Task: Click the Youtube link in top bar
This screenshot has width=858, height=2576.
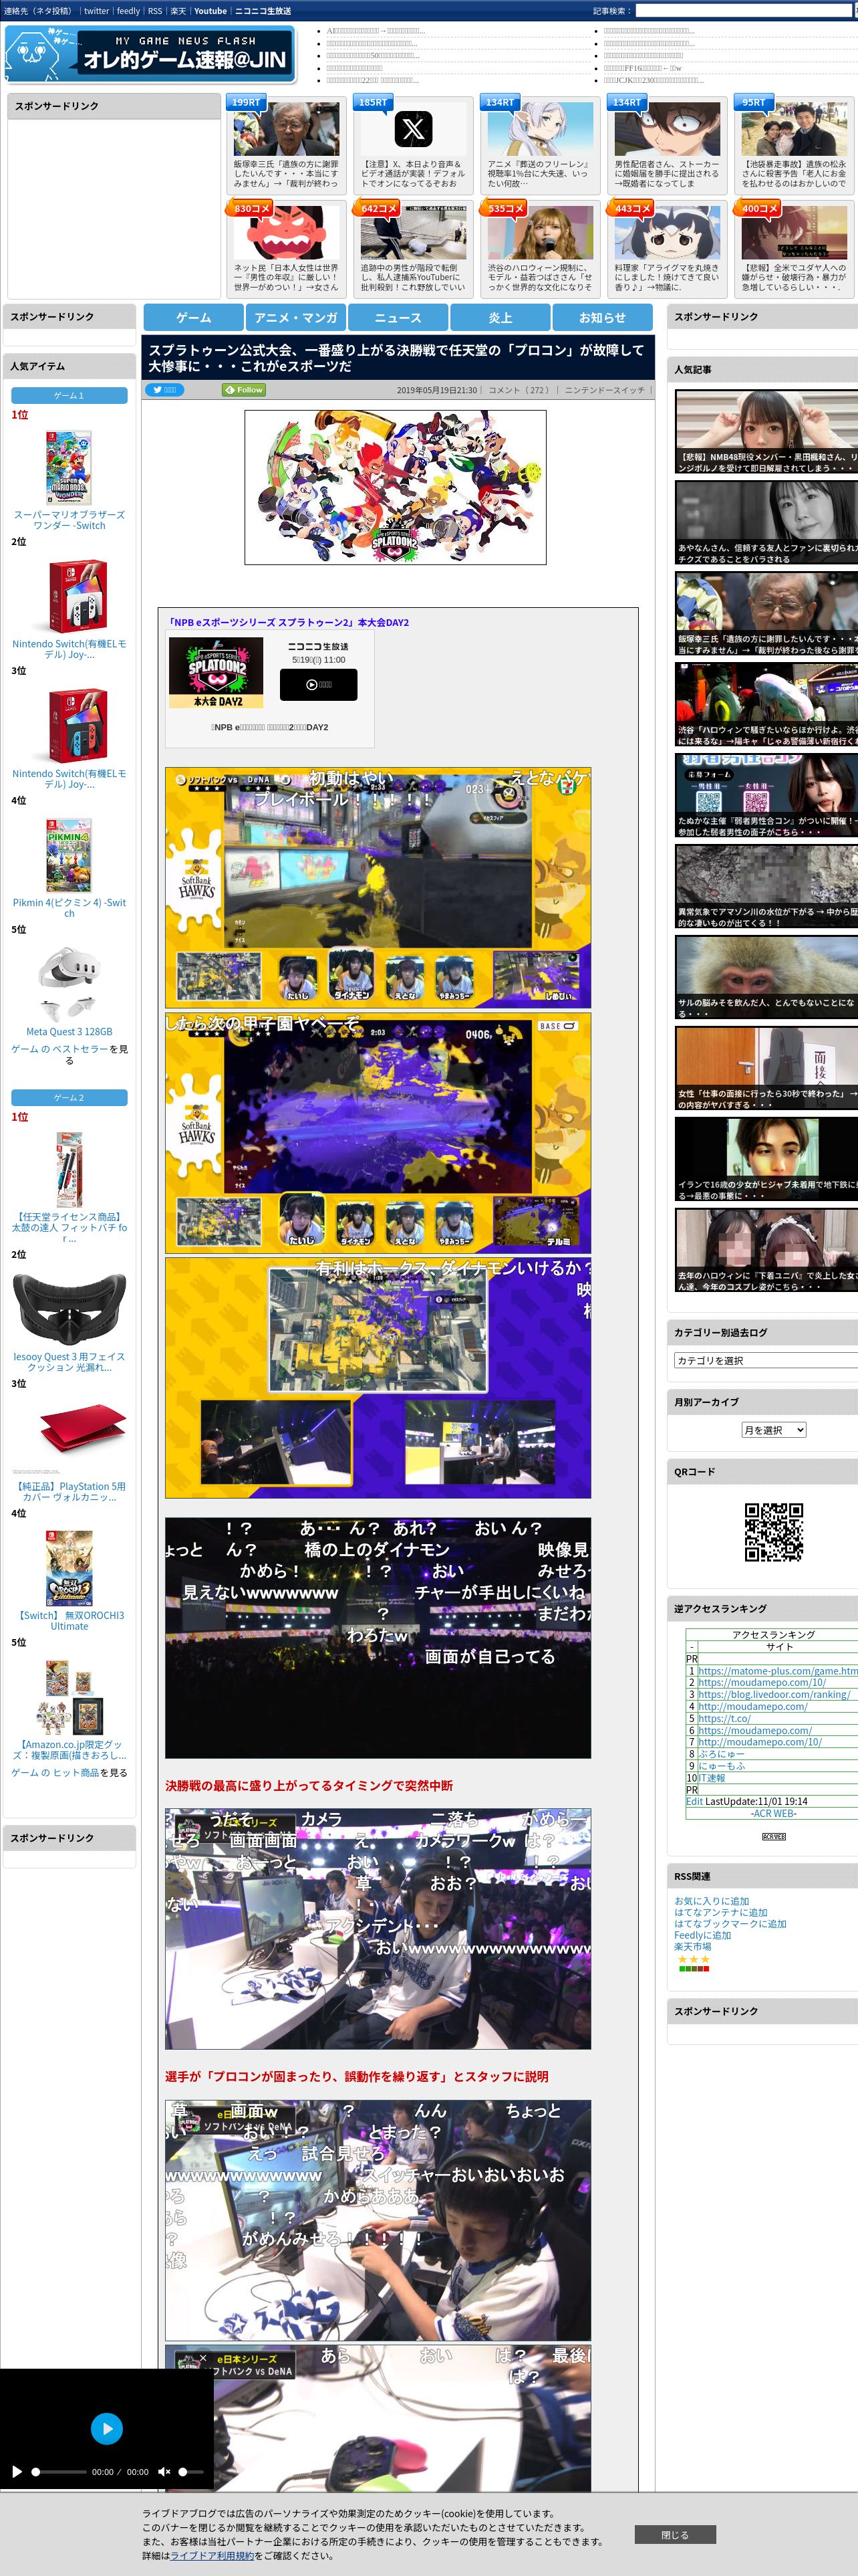Action: [x=210, y=11]
